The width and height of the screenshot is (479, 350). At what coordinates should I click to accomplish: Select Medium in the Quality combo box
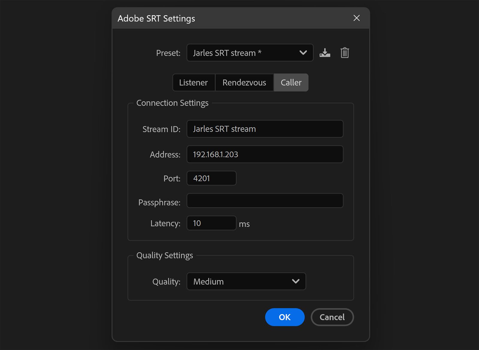coord(245,281)
